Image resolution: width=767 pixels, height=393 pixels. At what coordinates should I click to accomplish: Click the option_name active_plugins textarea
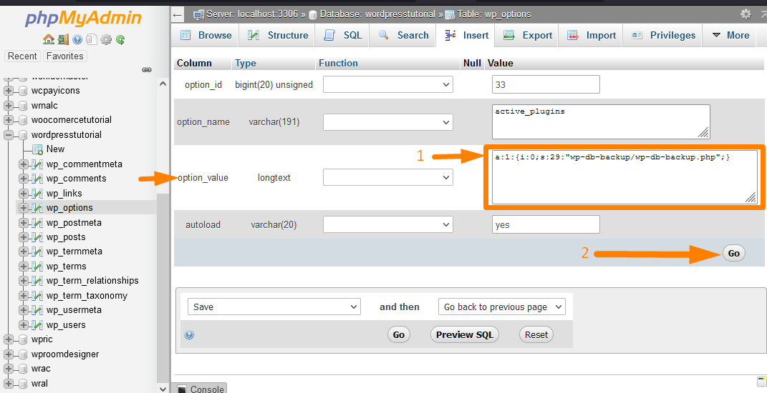(601, 122)
